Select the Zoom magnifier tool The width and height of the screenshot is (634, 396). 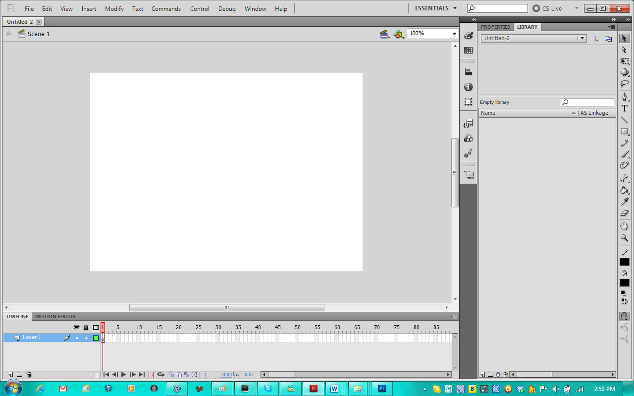click(x=624, y=238)
